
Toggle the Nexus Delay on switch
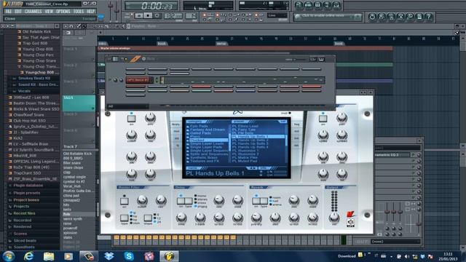point(181,201)
